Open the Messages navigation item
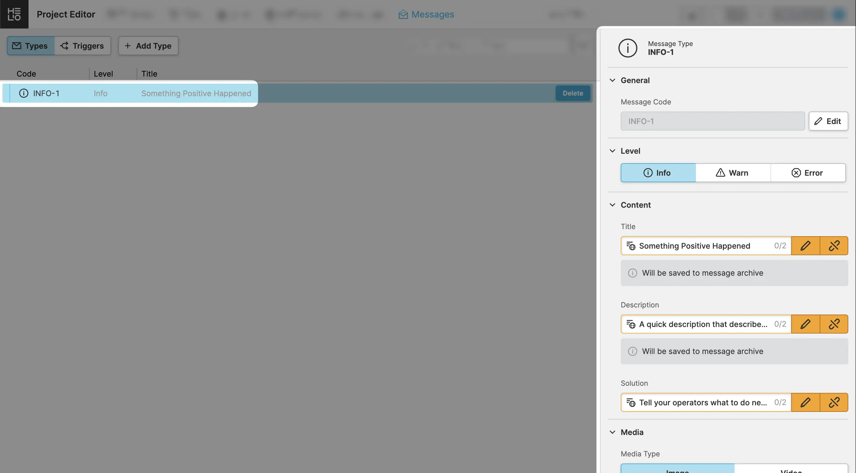Screen dimensions: 856x473 pyautogui.click(x=426, y=14)
